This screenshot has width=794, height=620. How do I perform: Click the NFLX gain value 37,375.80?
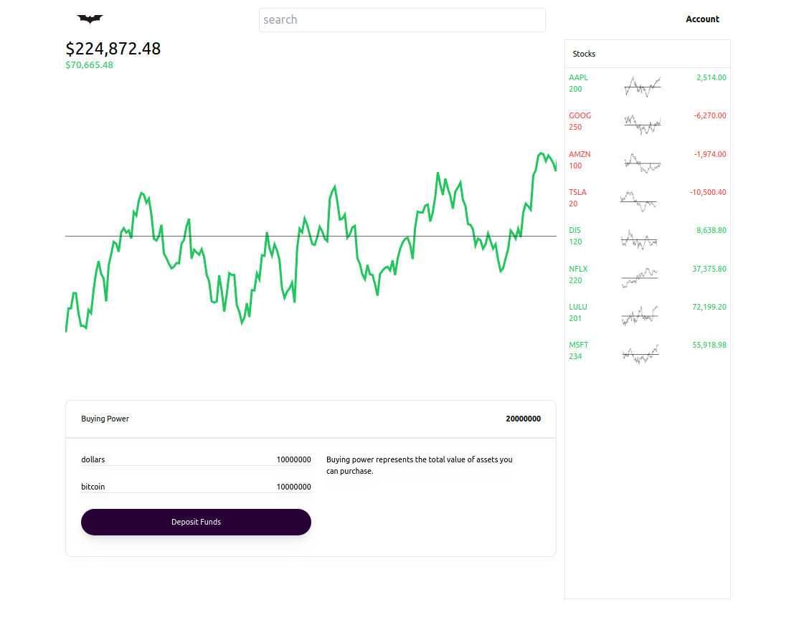pos(709,269)
